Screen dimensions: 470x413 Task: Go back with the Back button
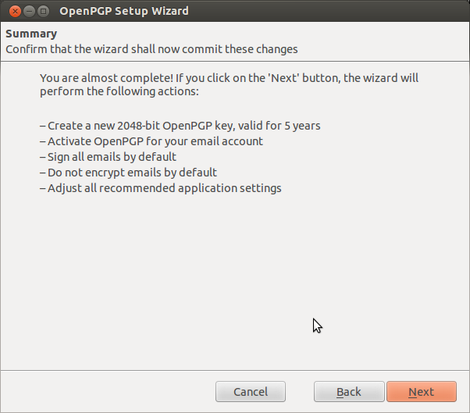coord(349,391)
